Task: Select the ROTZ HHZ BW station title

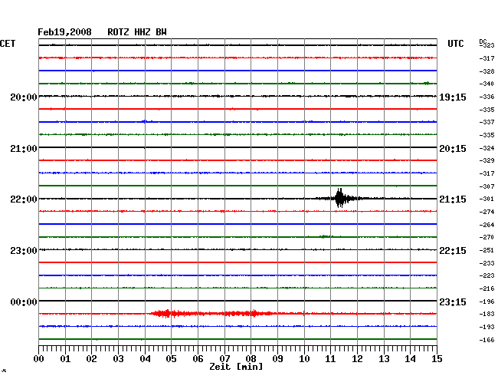Action: pyautogui.click(x=137, y=32)
